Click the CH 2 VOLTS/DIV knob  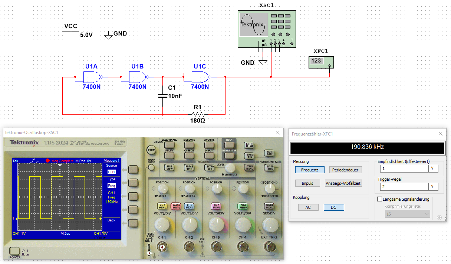tap(189, 224)
